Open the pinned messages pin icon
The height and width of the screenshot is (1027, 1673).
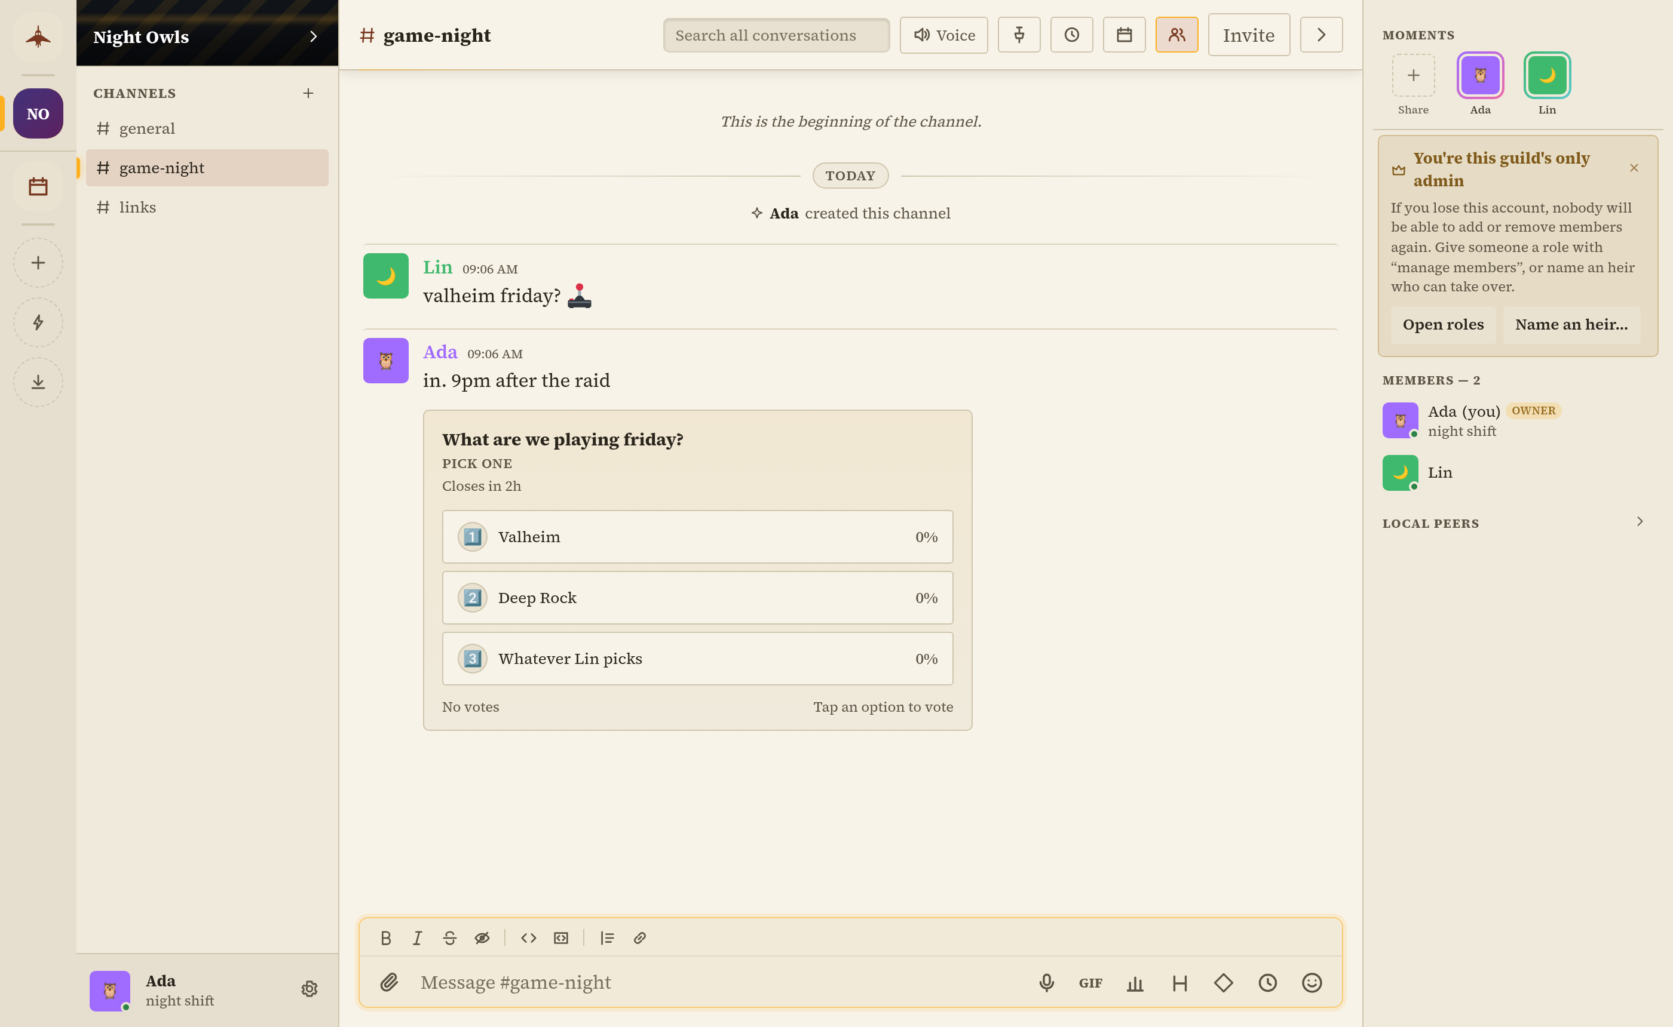click(x=1019, y=35)
